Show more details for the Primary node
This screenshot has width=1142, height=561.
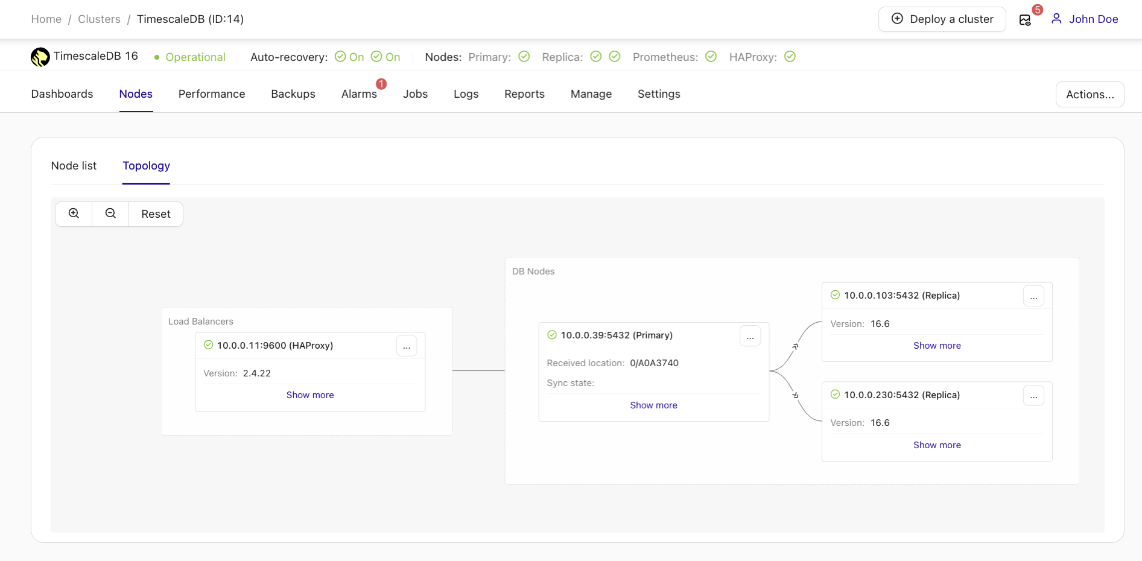pyautogui.click(x=653, y=405)
